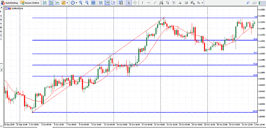This screenshot has width=266, height=128.
Task: Open the templates toolbar icon
Action: pyautogui.click(x=121, y=3)
